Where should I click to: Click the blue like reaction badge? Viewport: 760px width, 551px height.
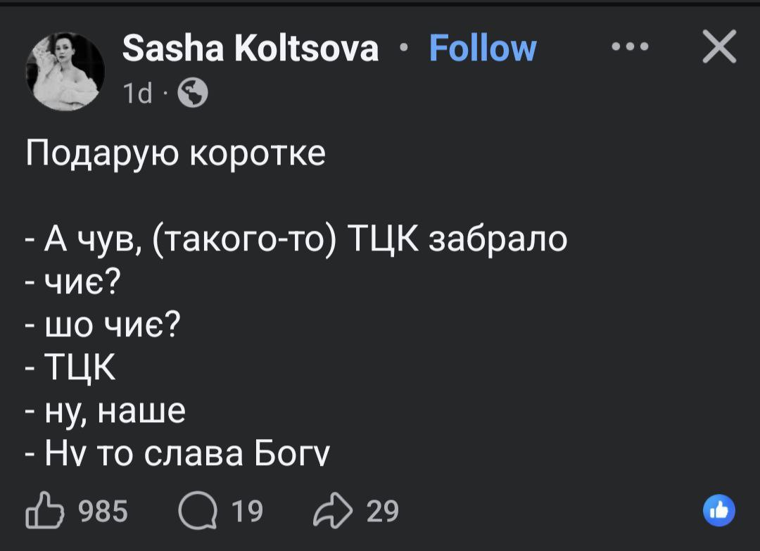[718, 510]
